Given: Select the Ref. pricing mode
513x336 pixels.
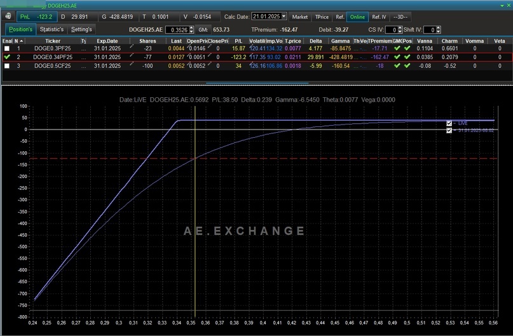Looking at the screenshot, I should (340, 17).
